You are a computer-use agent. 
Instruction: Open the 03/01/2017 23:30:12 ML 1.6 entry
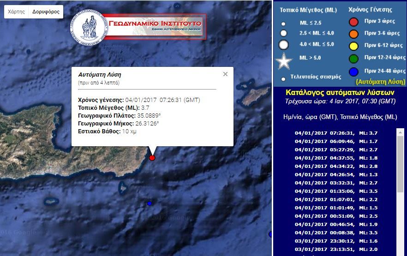pos(342,241)
